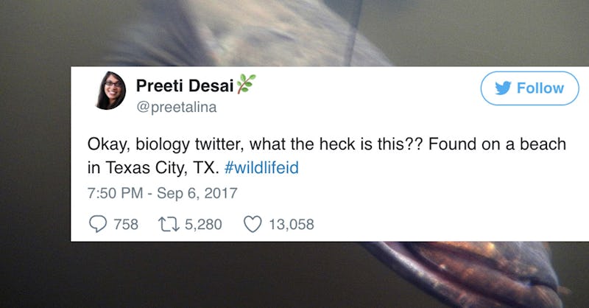The height and width of the screenshot is (308, 589).
Task: Click the #wildlifeid hashtag
Action: point(261,168)
